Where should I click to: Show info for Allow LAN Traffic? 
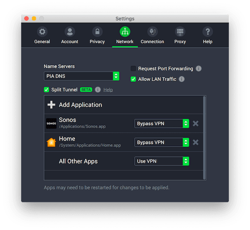point(182,79)
